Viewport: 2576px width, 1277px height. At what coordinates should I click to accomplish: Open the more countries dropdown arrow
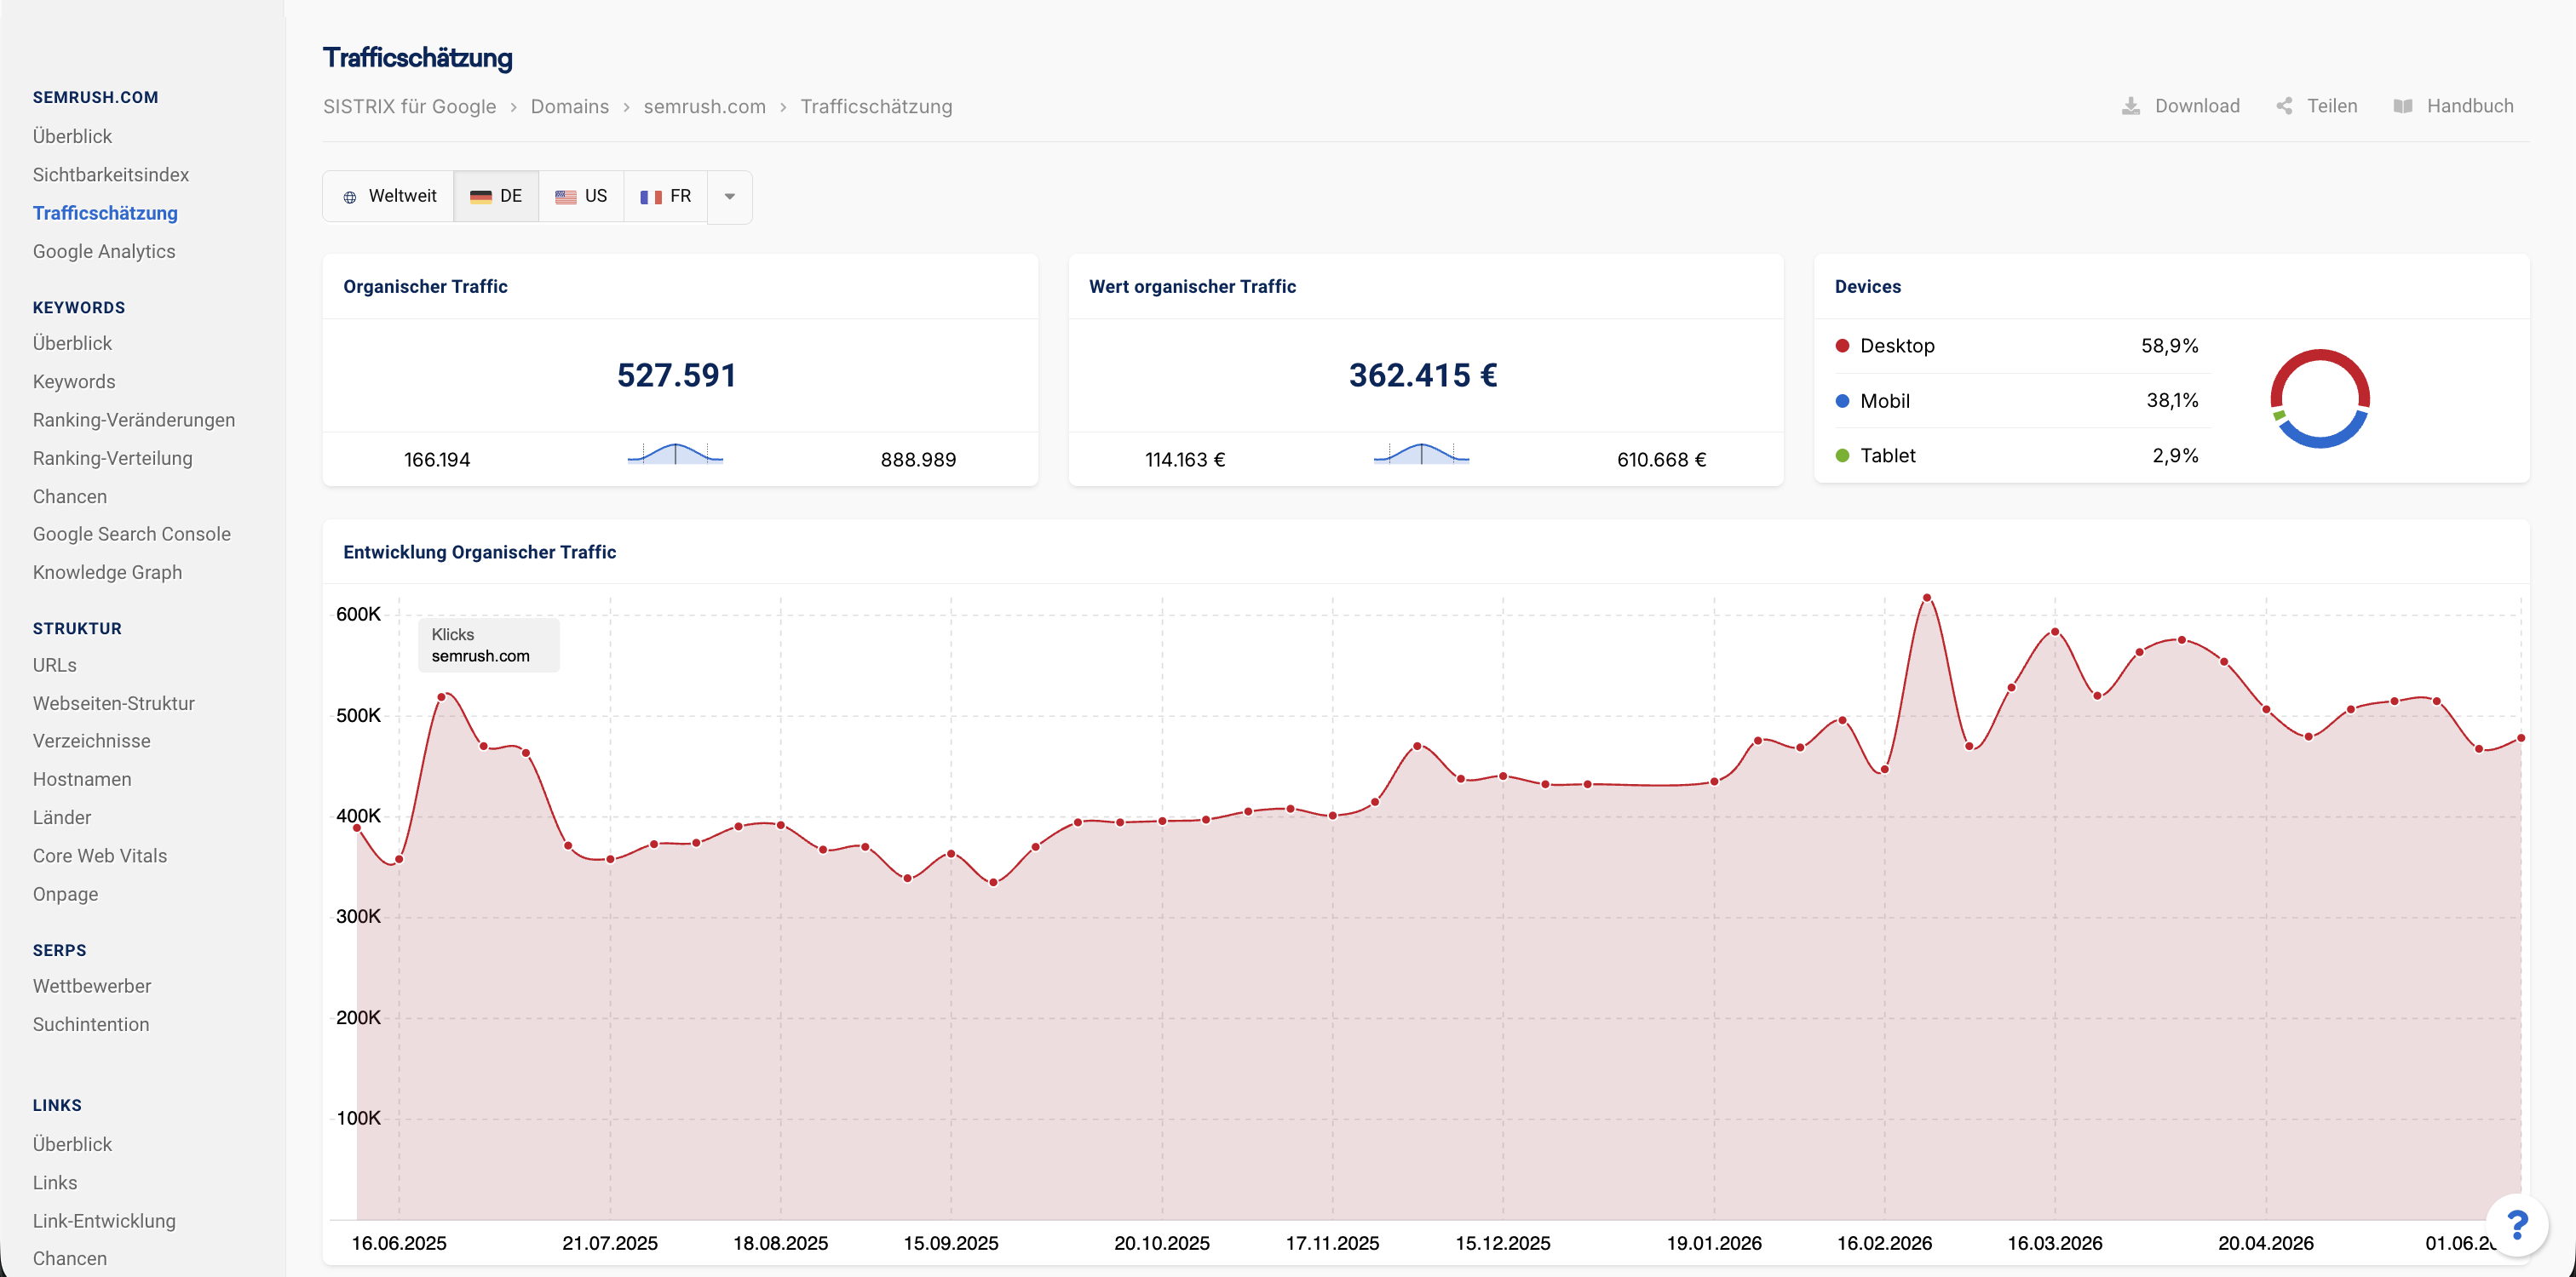tap(730, 197)
